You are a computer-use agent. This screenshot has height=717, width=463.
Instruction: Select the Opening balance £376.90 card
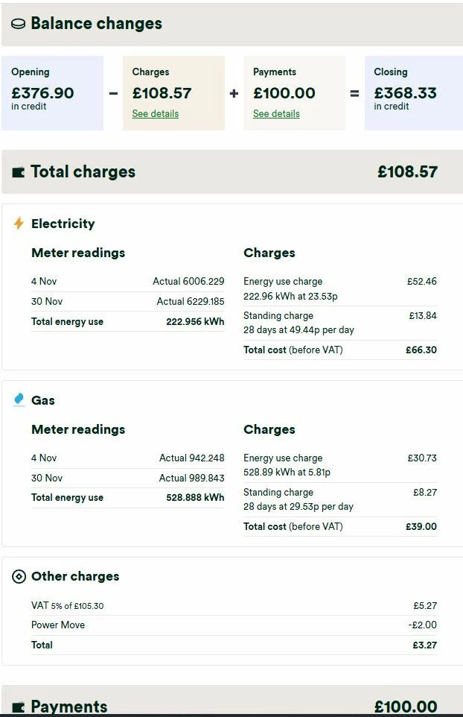point(52,93)
